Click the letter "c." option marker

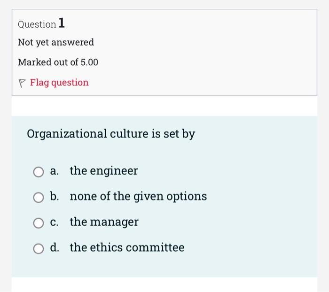click(55, 222)
